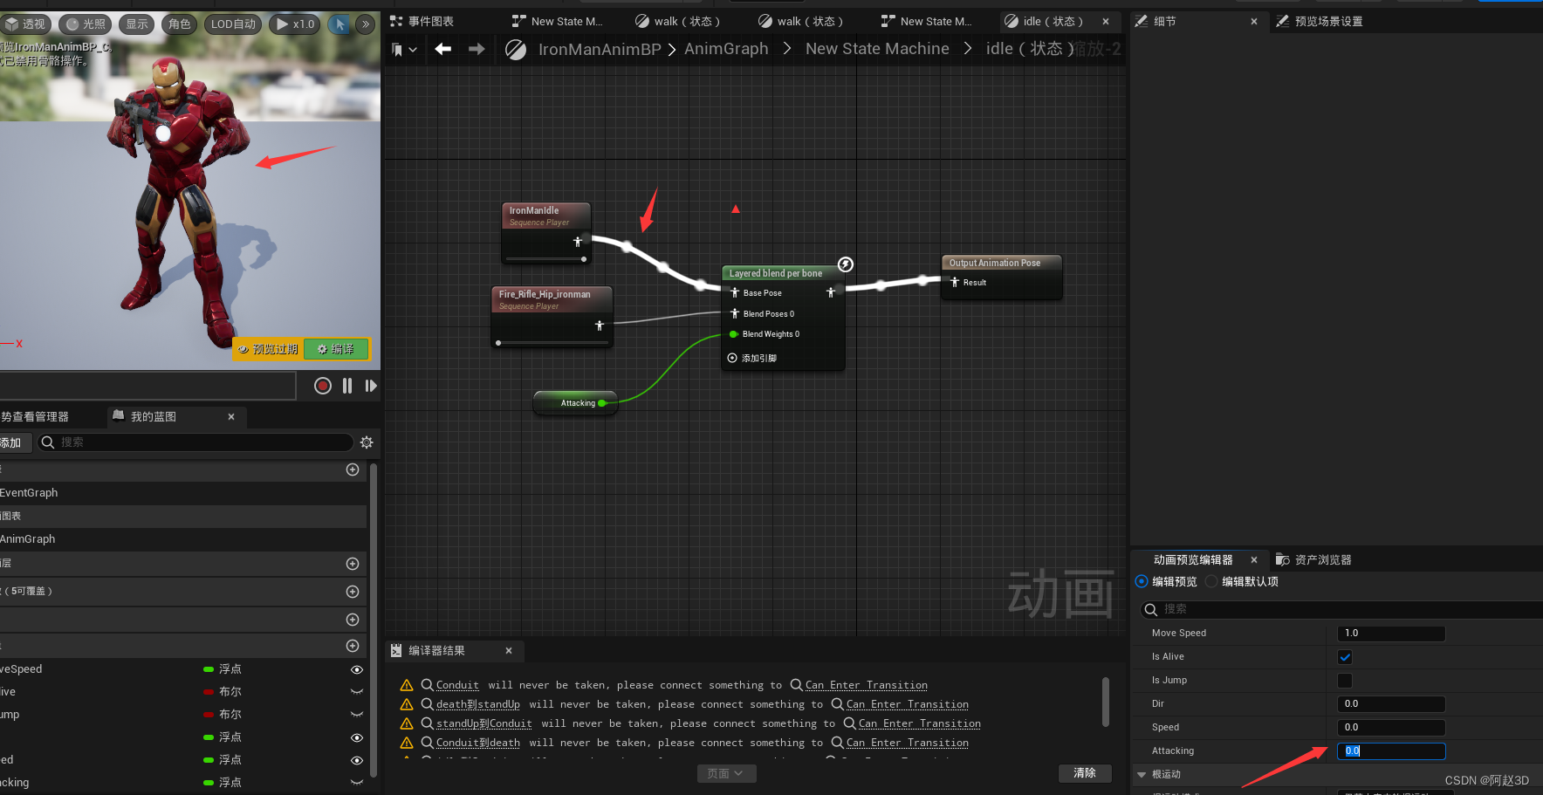Select the Fire_Rifle_Hip_ironman node

552,318
